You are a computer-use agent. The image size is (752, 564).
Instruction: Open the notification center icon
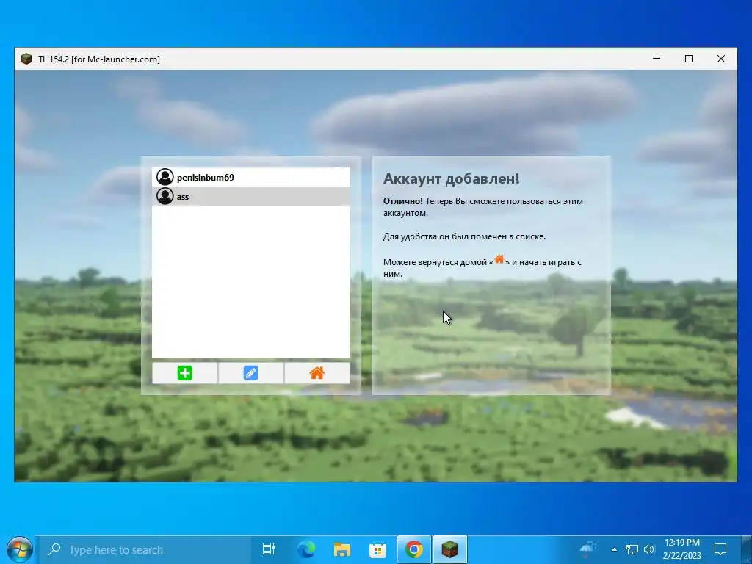click(x=720, y=549)
